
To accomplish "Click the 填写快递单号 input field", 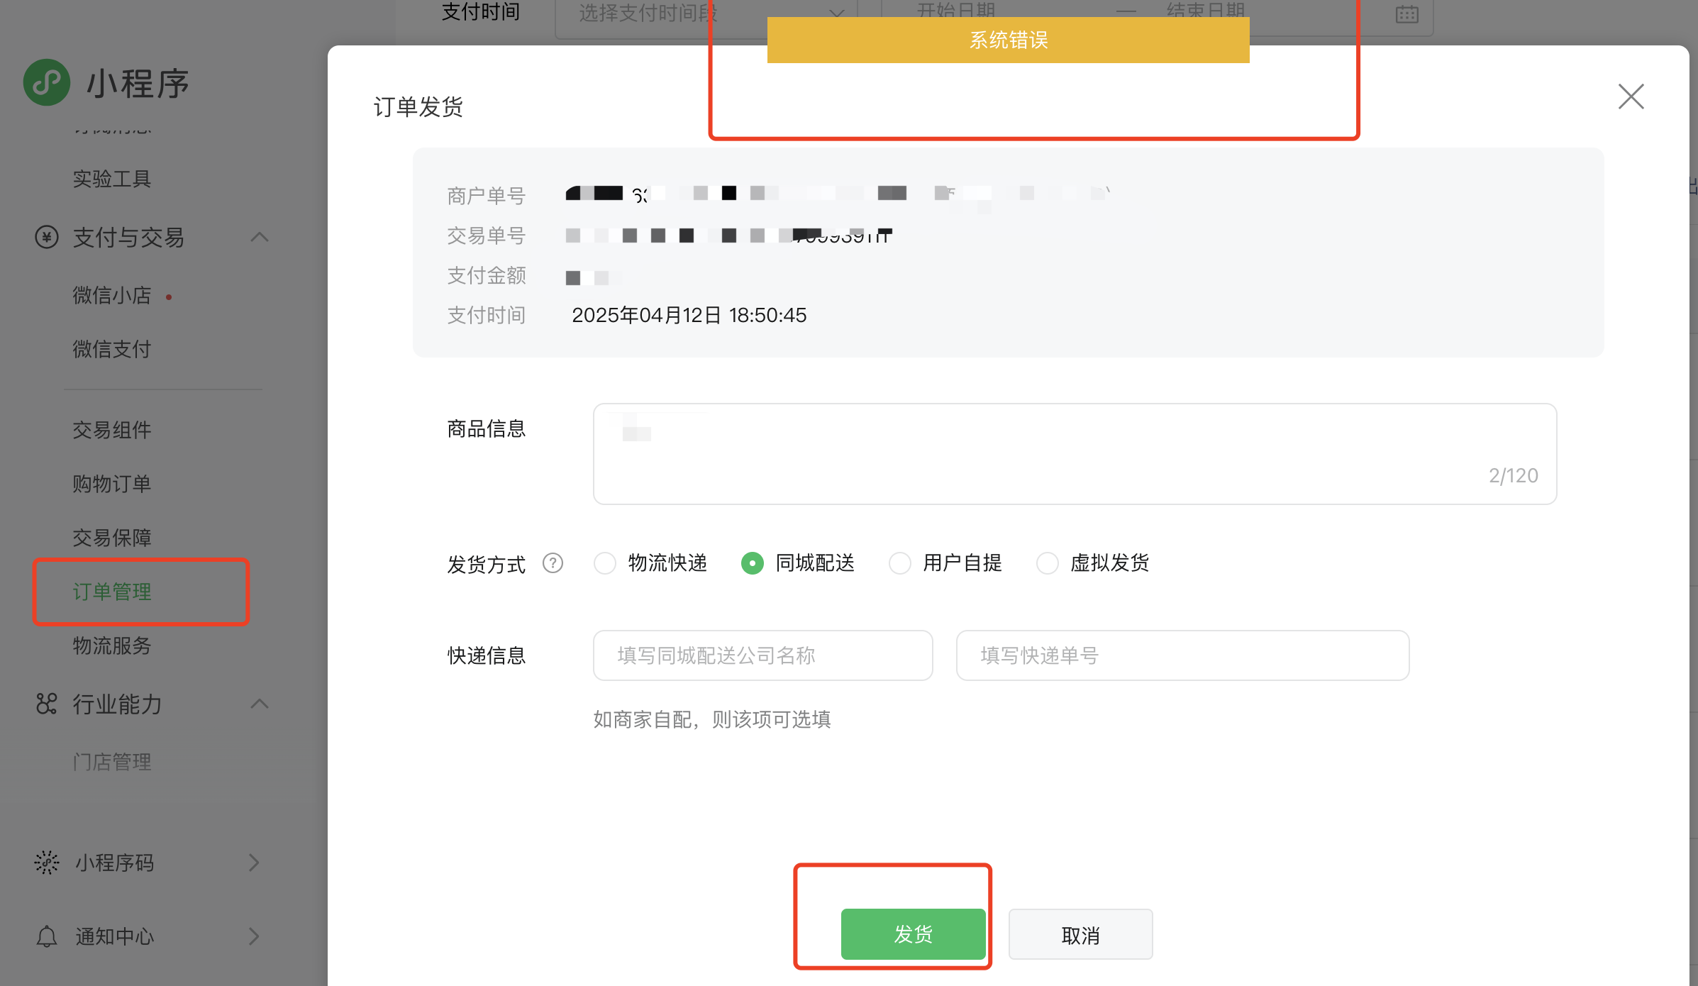I will point(1182,655).
